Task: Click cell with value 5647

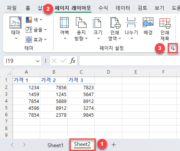Action: pyautogui.click(x=81, y=94)
